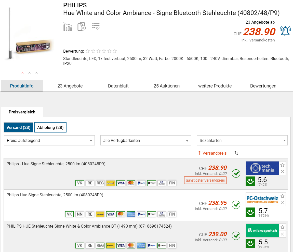Viewport: 293px width, 252px height.
Task: Click the green smiley rating for microspot.ch
Action: click(x=250, y=244)
